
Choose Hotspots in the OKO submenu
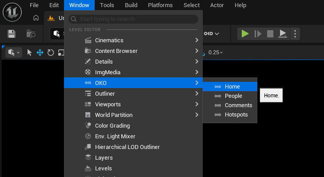coord(230,114)
